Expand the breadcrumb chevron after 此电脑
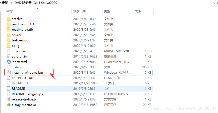218x113 pixels. [x=12, y=3]
